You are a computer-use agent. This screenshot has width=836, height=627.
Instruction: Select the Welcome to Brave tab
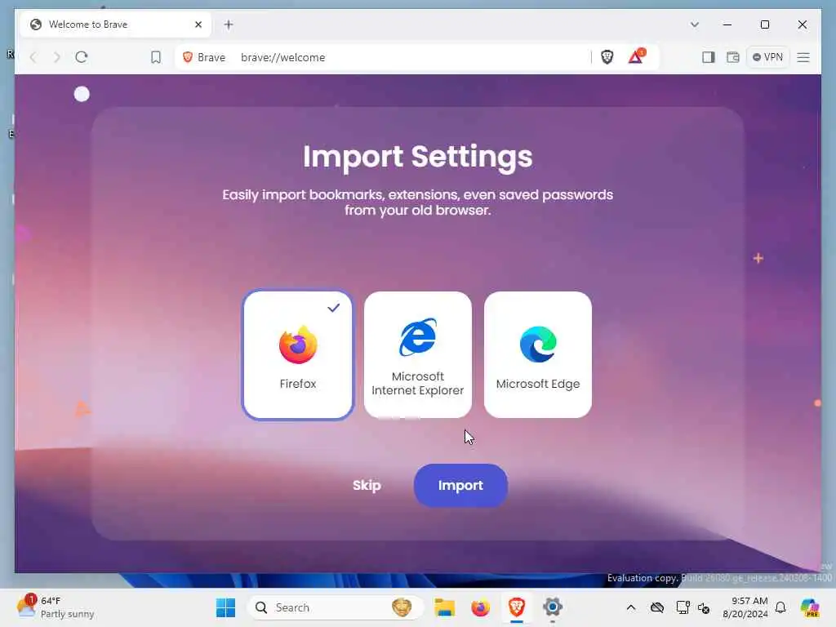(x=115, y=24)
